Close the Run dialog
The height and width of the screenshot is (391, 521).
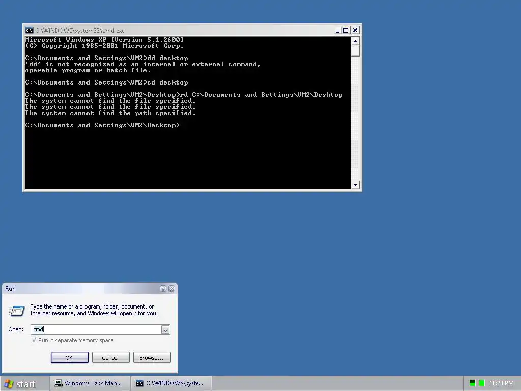coord(172,289)
